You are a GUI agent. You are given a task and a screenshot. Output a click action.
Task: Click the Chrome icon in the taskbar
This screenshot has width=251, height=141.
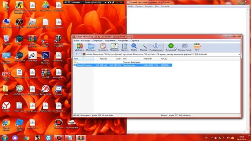[27, 138]
